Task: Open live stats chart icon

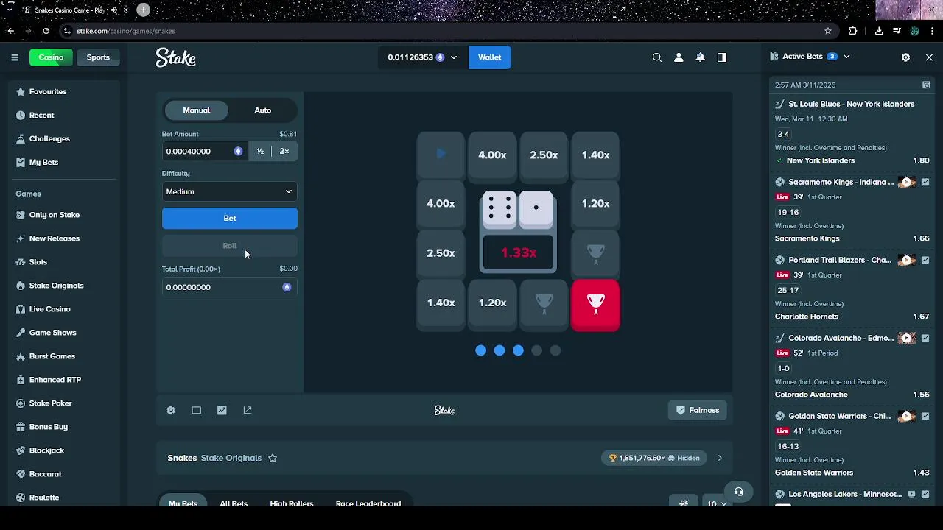Action: click(x=222, y=411)
